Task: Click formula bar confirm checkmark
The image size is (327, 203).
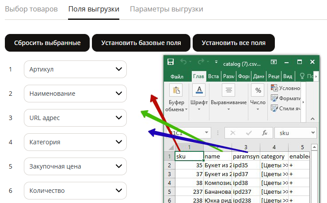Action: tap(249, 133)
